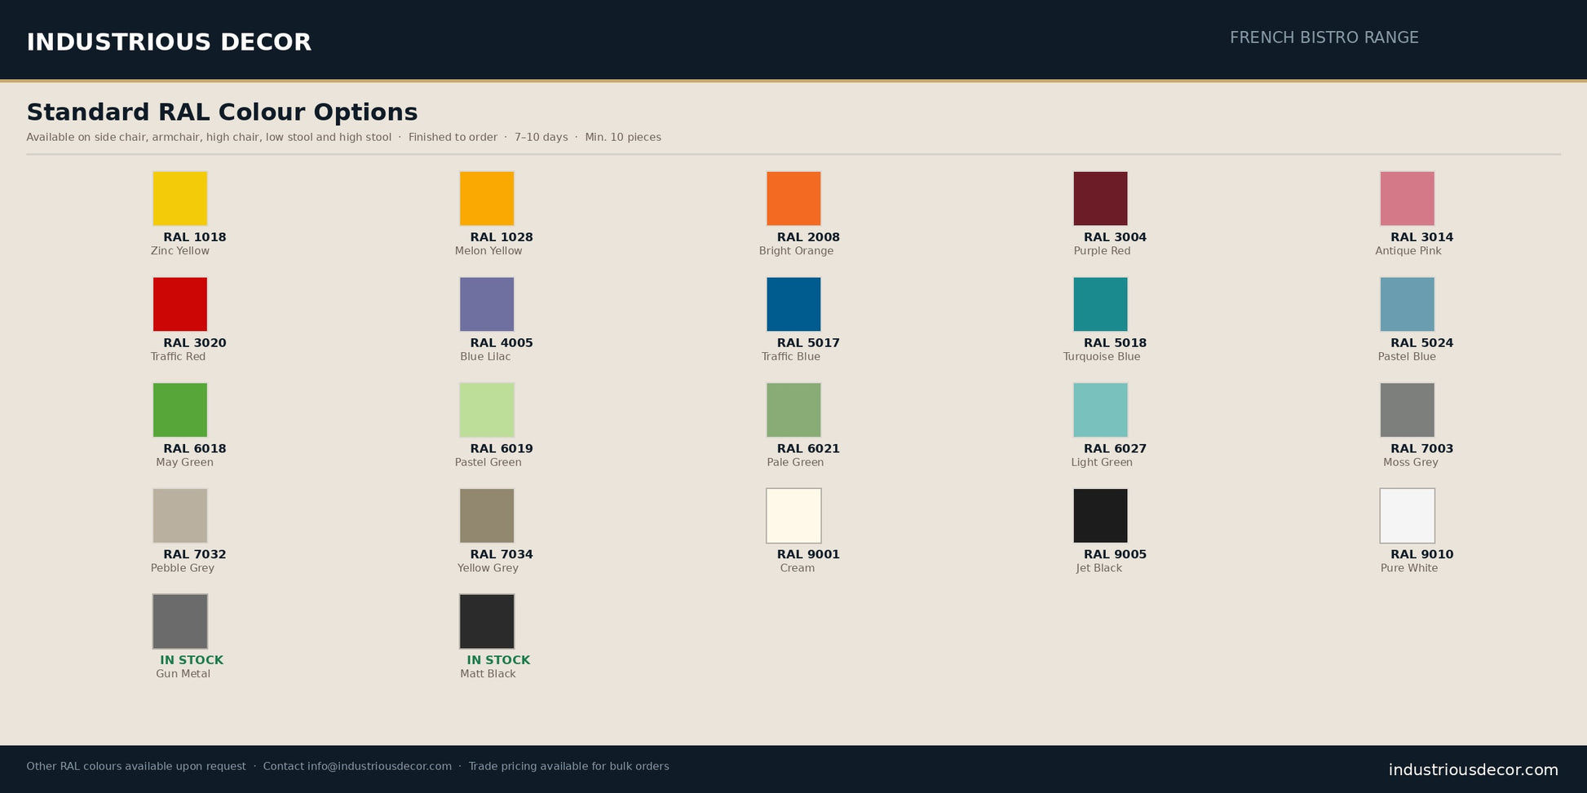1587x793 pixels.
Task: Click the 'Pure White' name label
Action: click(1409, 568)
